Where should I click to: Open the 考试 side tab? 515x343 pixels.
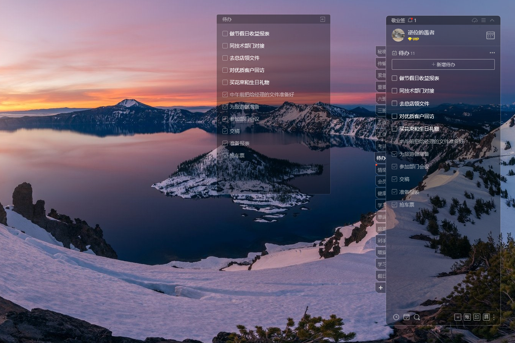(x=381, y=146)
